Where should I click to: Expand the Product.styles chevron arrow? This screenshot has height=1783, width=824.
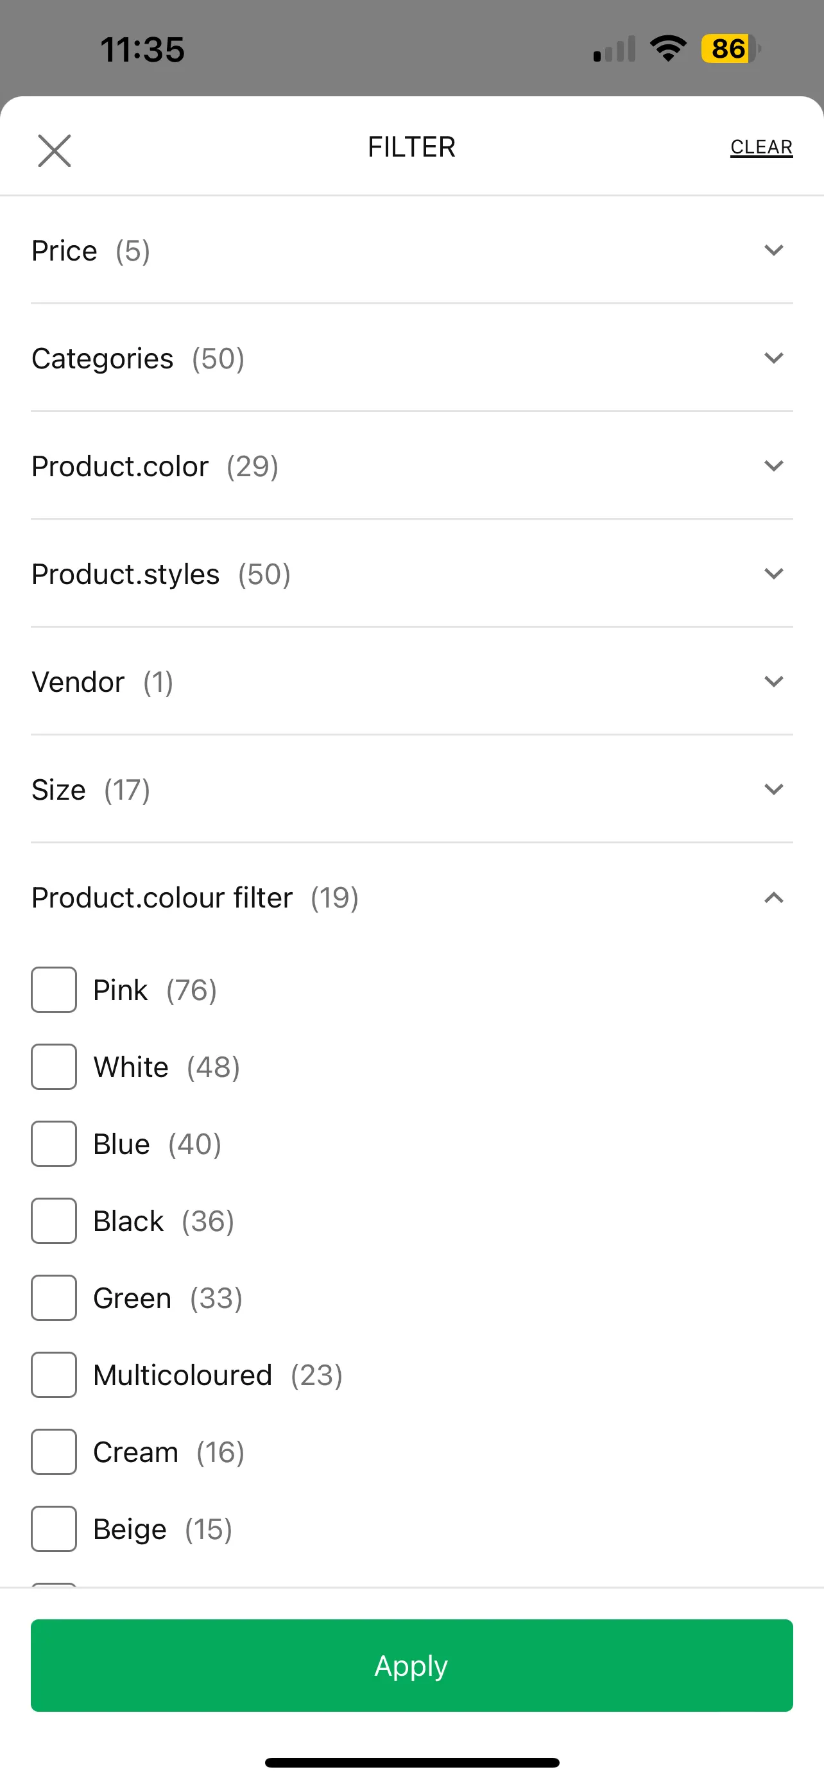[x=773, y=574]
